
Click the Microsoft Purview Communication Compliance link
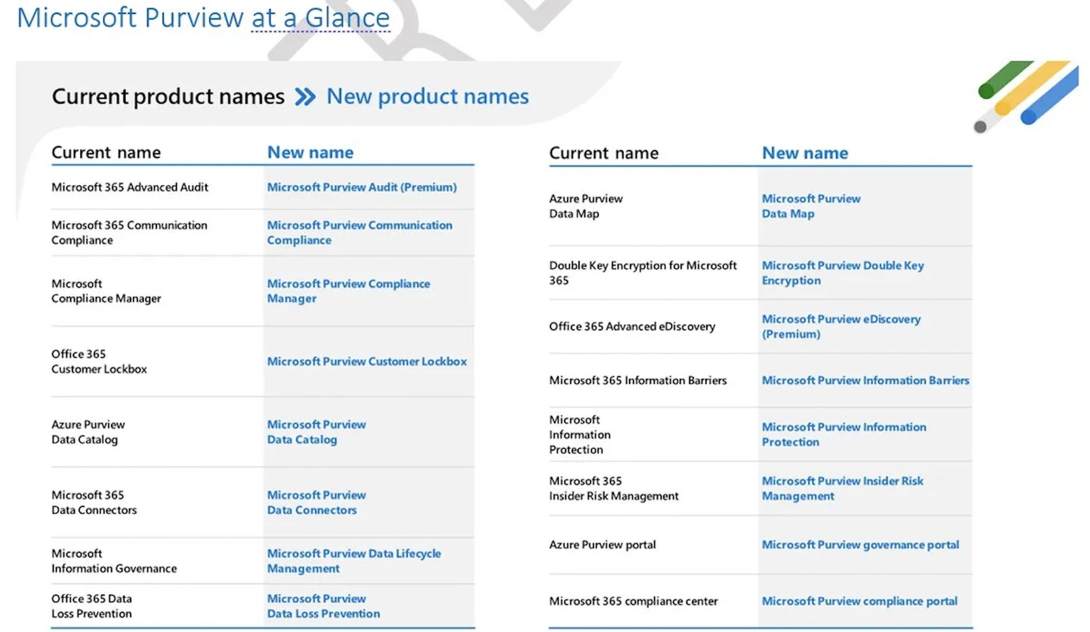click(360, 233)
